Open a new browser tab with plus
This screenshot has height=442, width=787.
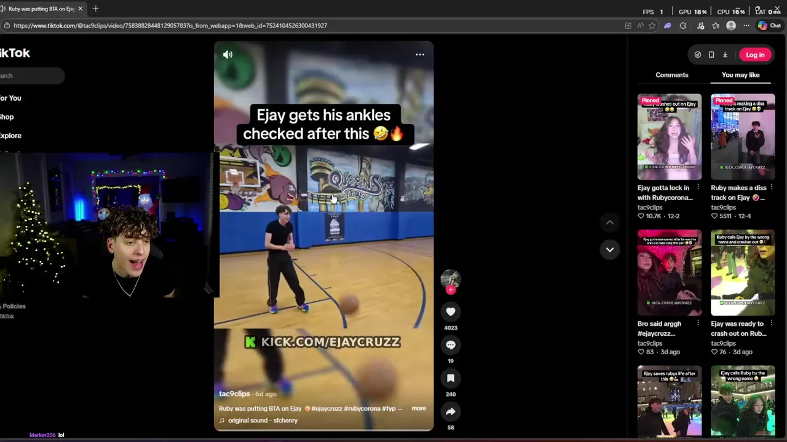pyautogui.click(x=95, y=9)
